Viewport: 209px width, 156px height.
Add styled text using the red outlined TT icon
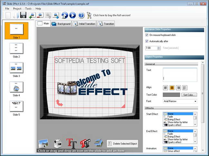pyautogui.click(x=85, y=143)
